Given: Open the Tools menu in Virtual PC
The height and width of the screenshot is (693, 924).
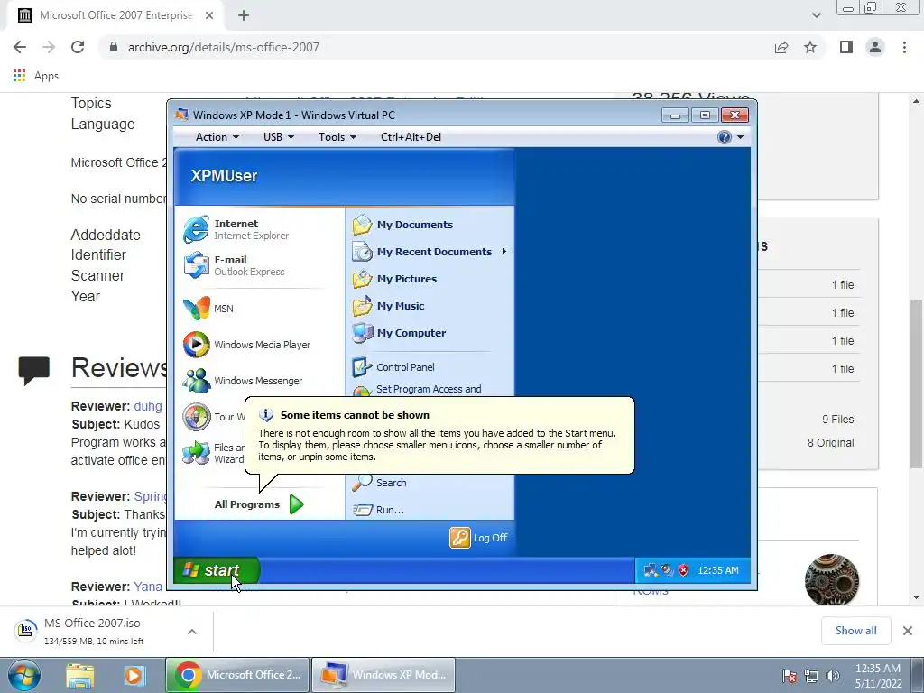Looking at the screenshot, I should pos(337,137).
